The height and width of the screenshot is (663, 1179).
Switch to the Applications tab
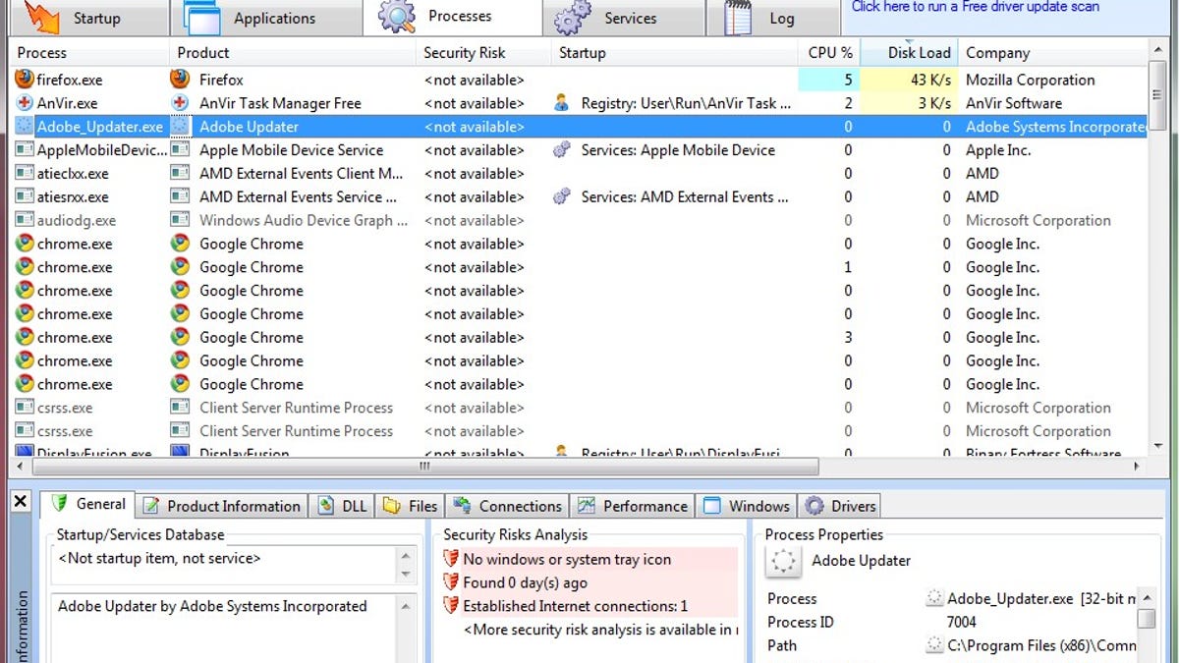266,18
